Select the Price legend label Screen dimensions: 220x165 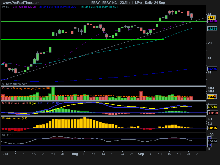(5, 7)
